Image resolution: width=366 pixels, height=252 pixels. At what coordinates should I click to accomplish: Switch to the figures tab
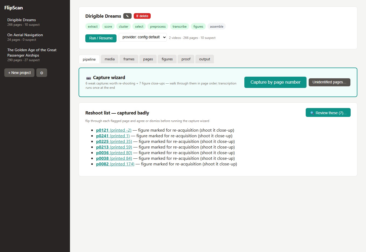coord(167,59)
